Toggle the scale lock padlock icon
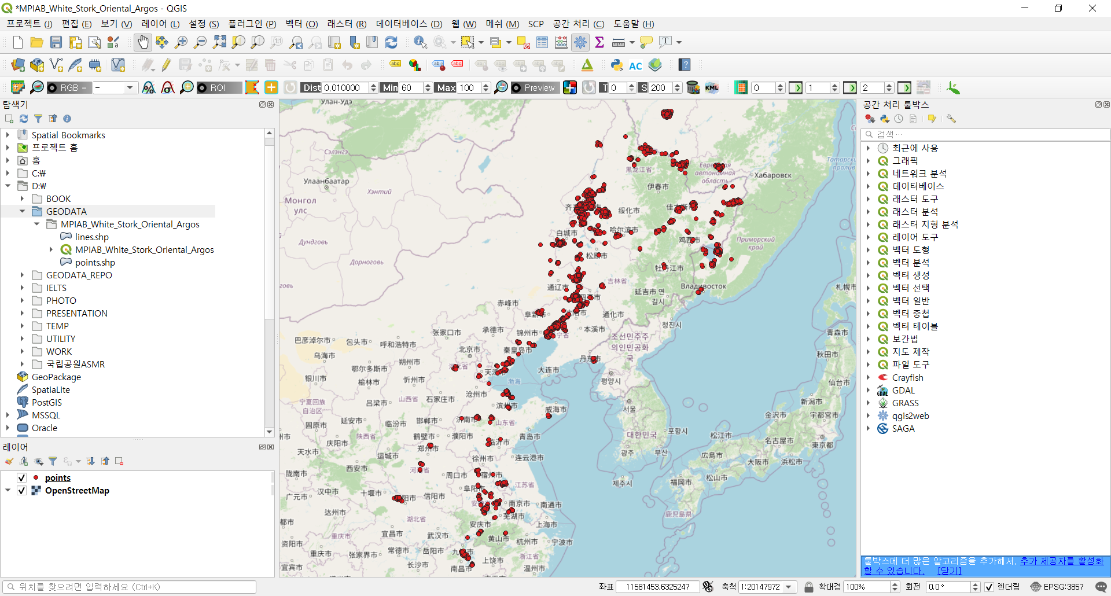 (809, 587)
